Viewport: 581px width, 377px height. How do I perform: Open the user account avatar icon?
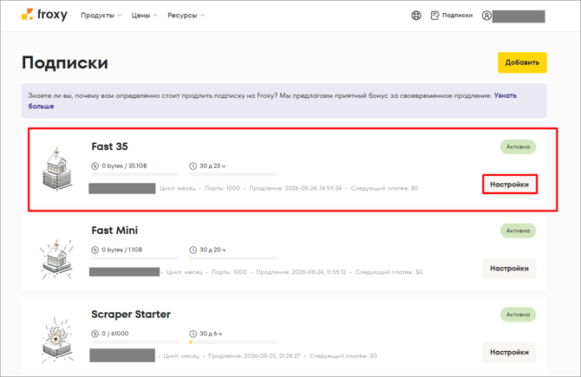pos(486,16)
